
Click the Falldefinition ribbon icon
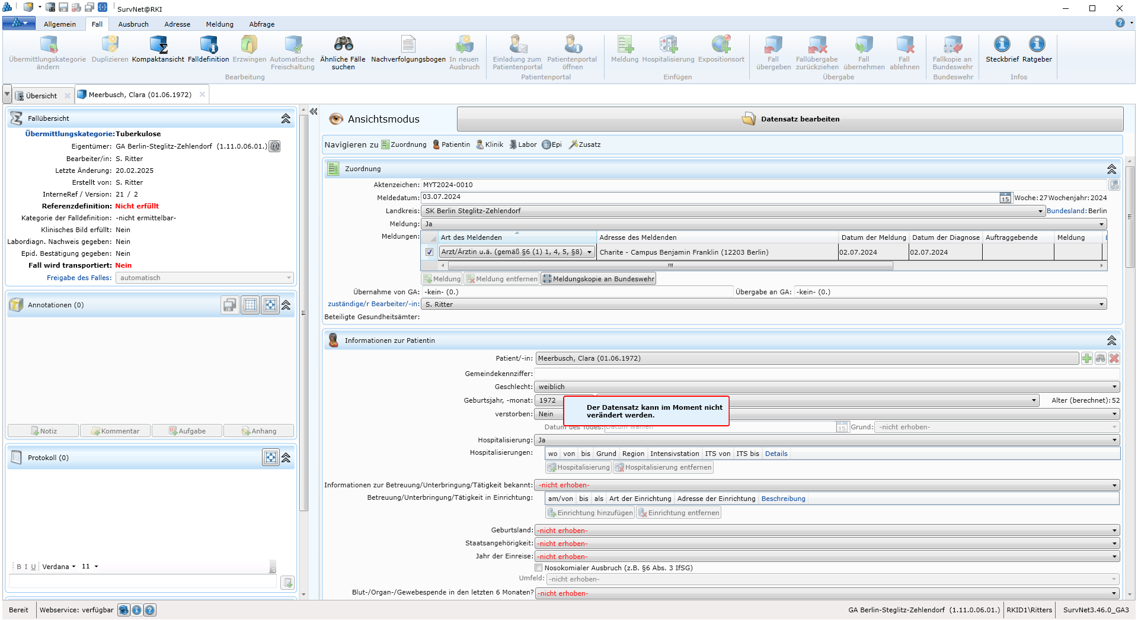click(208, 45)
